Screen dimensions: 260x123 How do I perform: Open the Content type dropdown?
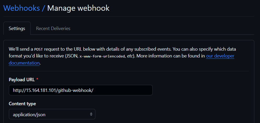(x=52, y=114)
